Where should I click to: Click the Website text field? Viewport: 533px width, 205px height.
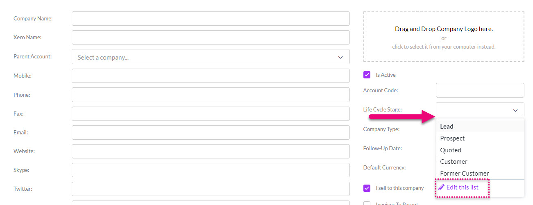point(211,152)
